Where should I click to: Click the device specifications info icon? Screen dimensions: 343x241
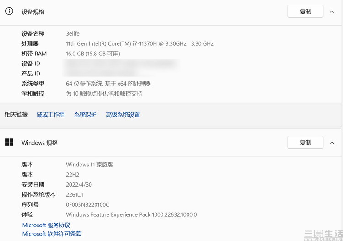(9, 11)
